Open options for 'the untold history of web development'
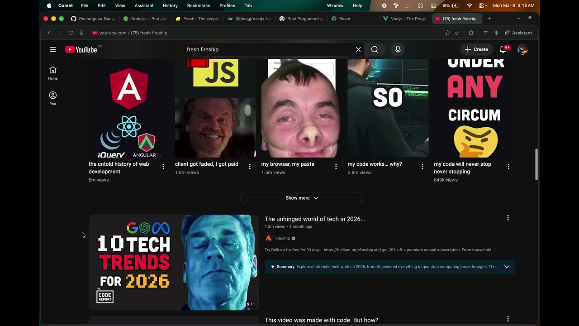 (163, 167)
